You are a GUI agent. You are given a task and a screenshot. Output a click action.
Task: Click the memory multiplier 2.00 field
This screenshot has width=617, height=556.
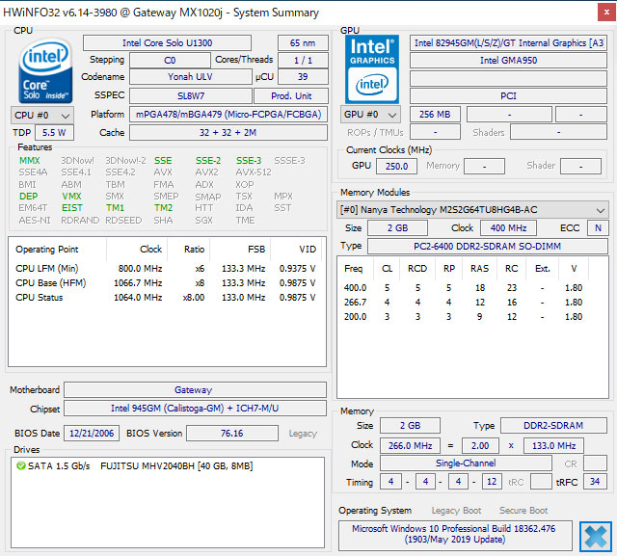(x=480, y=445)
